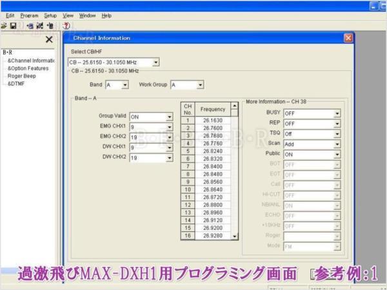Click row header for channel number 16

pos(188,235)
